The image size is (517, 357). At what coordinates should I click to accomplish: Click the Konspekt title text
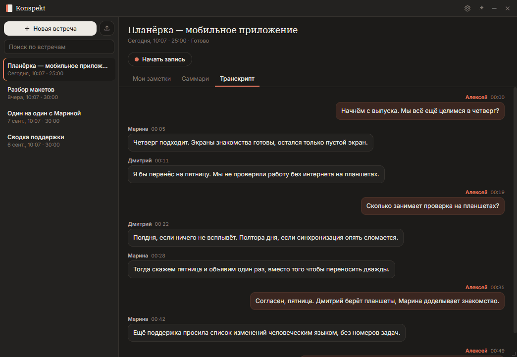(x=30, y=8)
